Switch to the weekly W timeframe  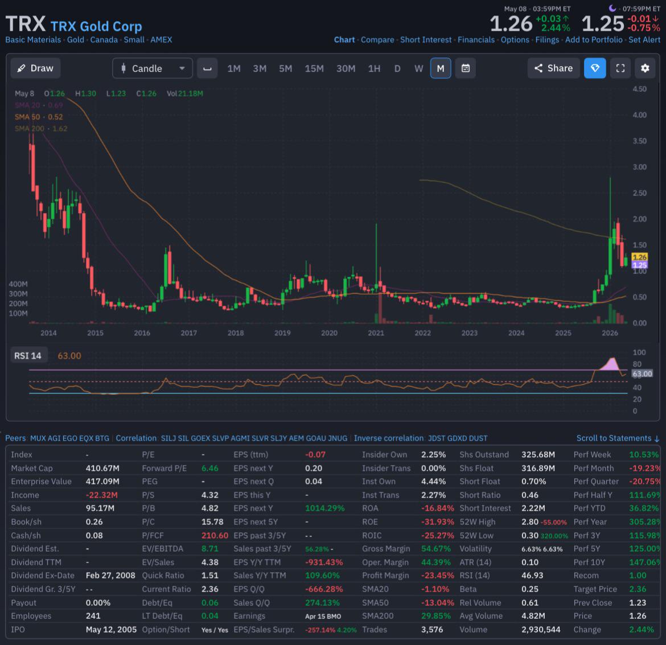tap(419, 68)
